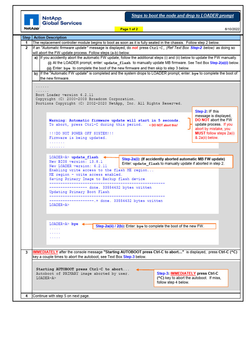Select sub-step b) text about Automatic FW update completed
Image resolution: width=252 pixels, height=337 pixels.
point(139,76)
